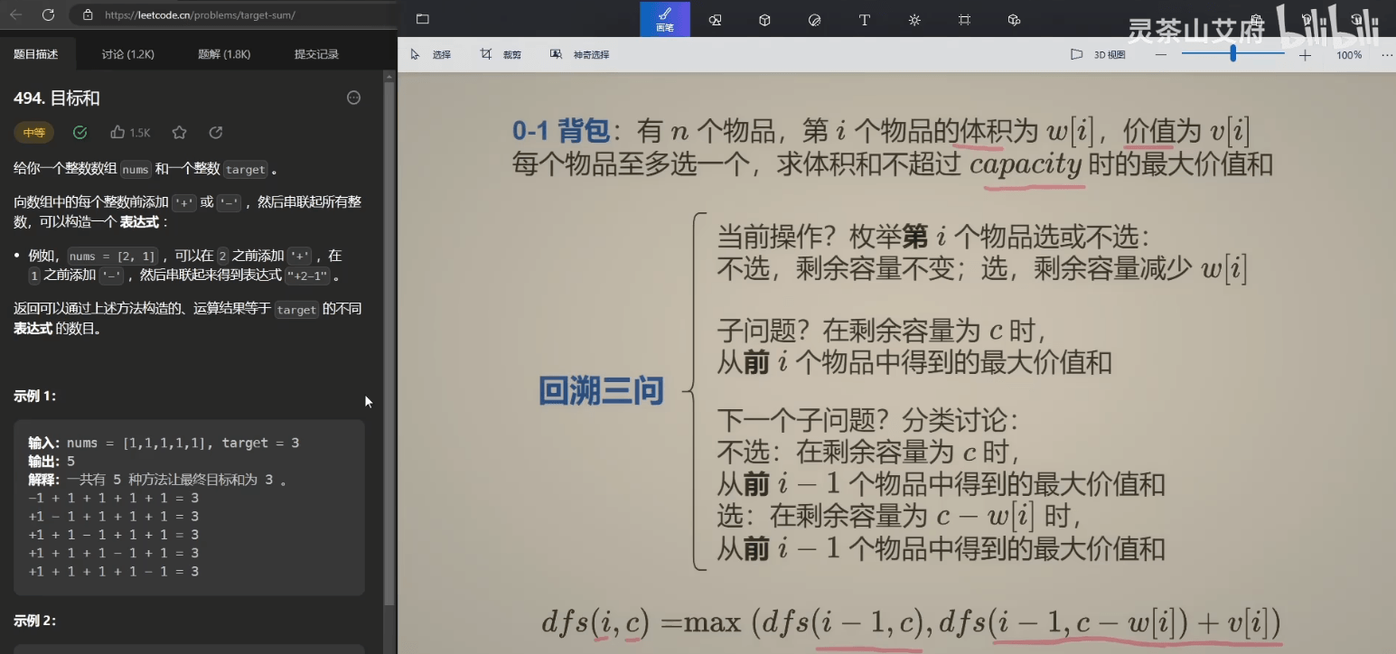Switch to the 提交记录 tab
Image resolution: width=1396 pixels, height=654 pixels.
tap(315, 54)
